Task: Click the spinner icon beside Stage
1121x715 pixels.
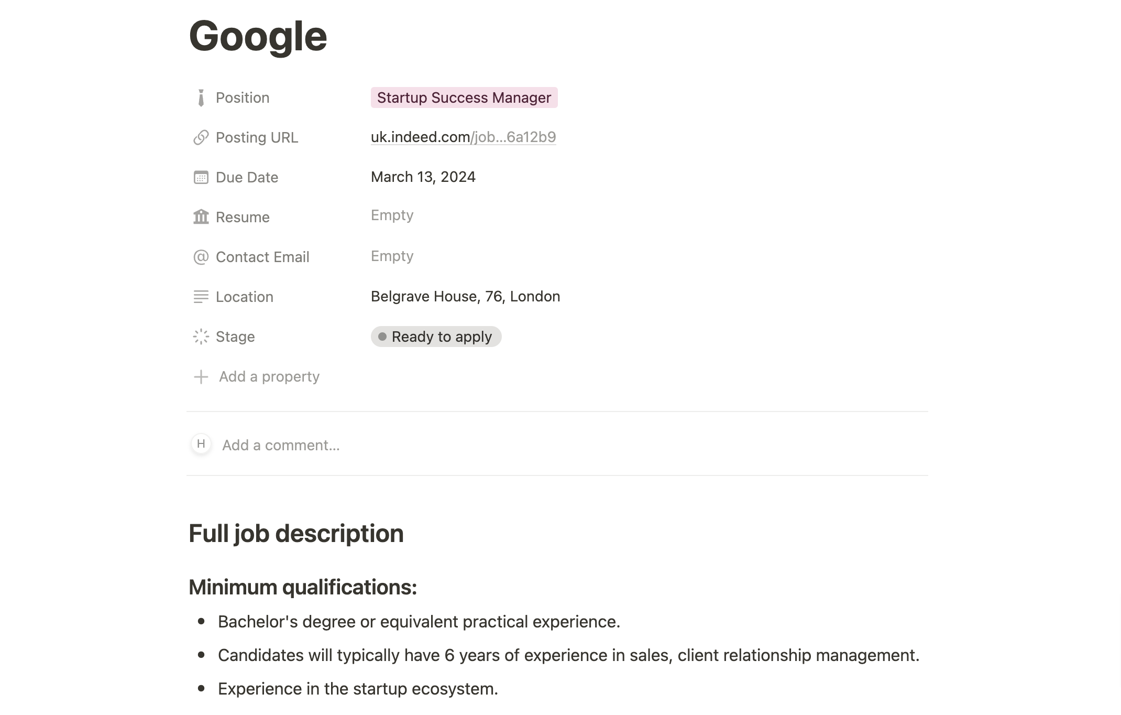Action: click(201, 337)
